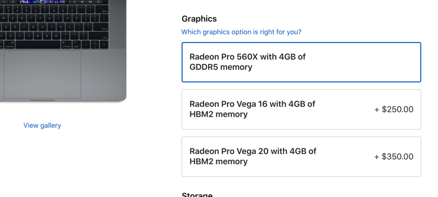The height and width of the screenshot is (197, 438).
Task: Click the Graphics section heading
Action: 199,19
